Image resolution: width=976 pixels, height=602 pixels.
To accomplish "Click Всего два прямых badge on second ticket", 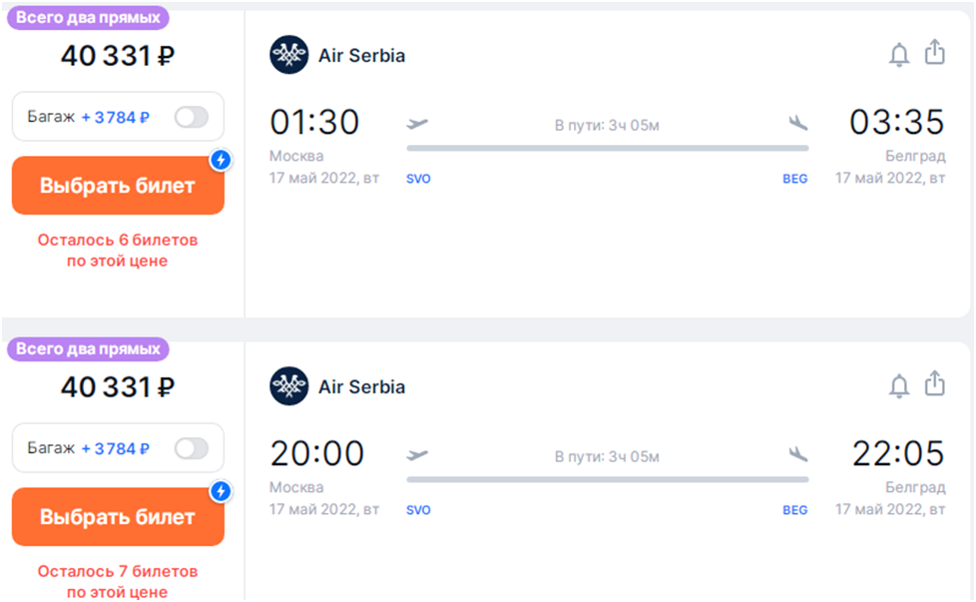I will click(x=88, y=348).
